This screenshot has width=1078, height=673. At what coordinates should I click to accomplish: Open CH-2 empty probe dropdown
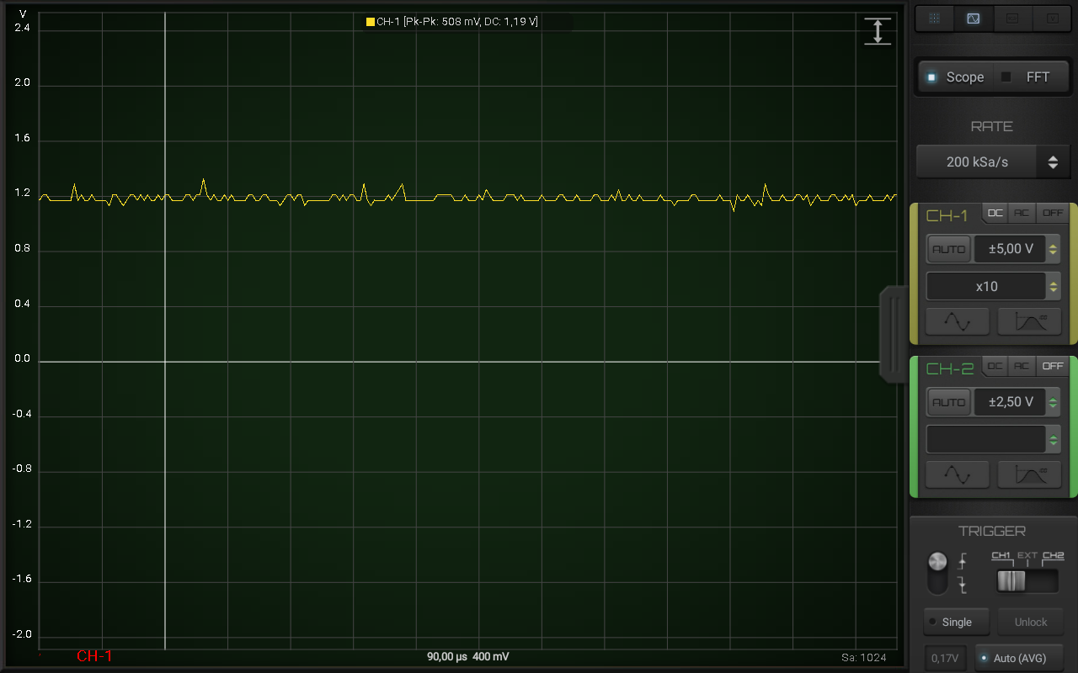(x=986, y=439)
